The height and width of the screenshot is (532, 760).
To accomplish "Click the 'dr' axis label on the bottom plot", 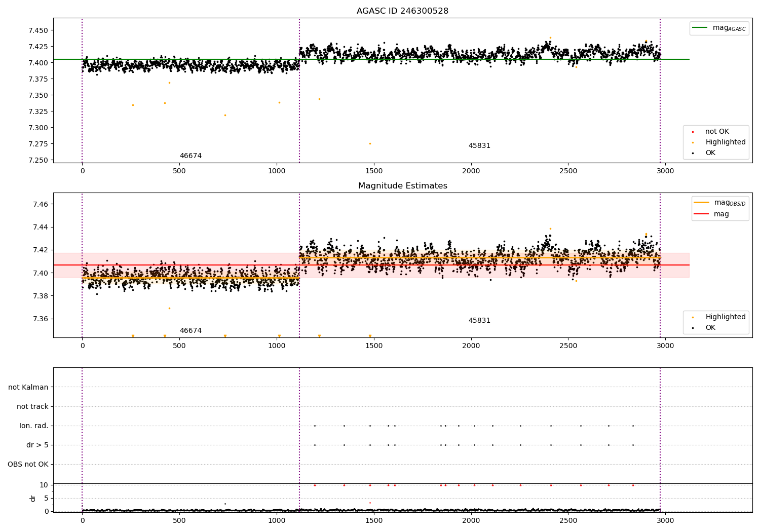I will [33, 498].
